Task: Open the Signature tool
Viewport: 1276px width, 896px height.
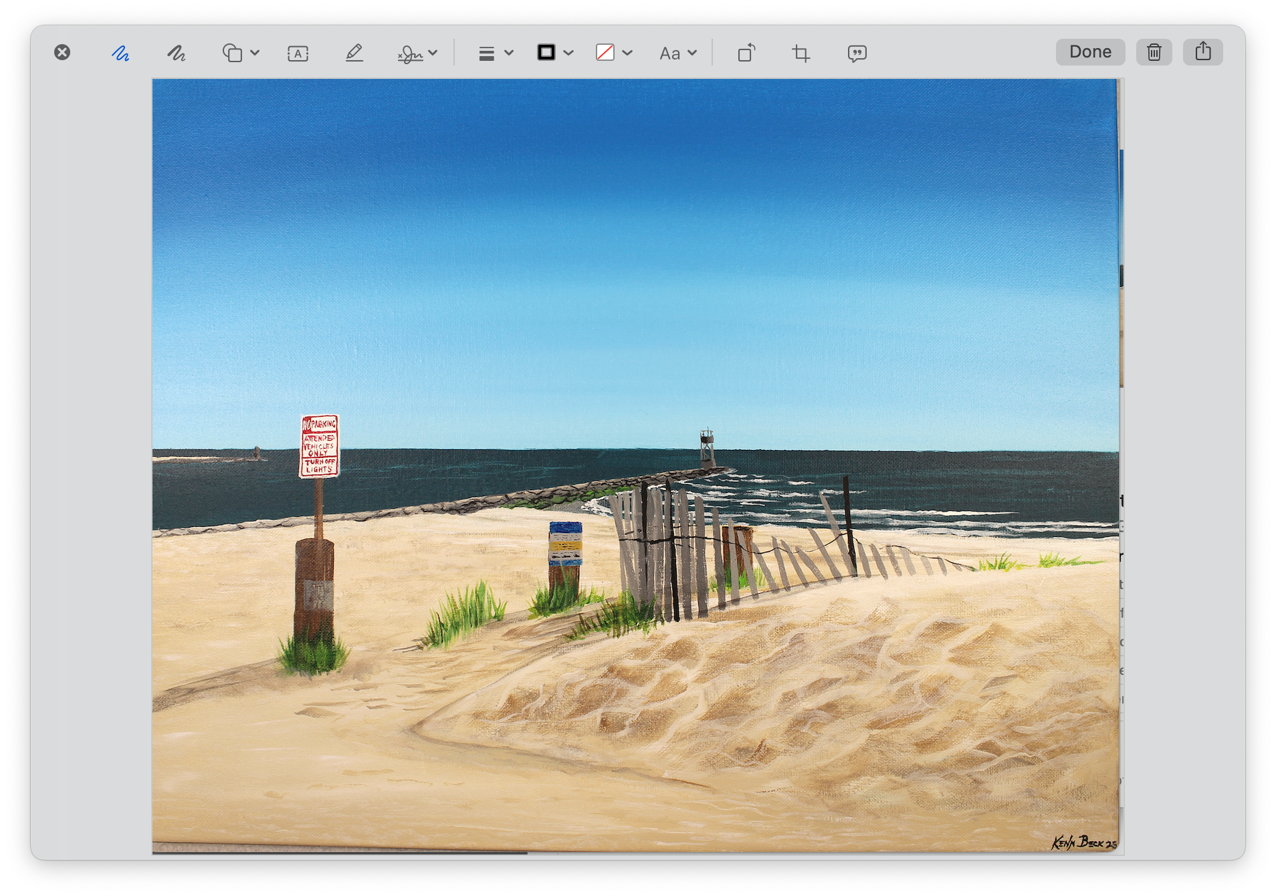Action: coord(410,53)
